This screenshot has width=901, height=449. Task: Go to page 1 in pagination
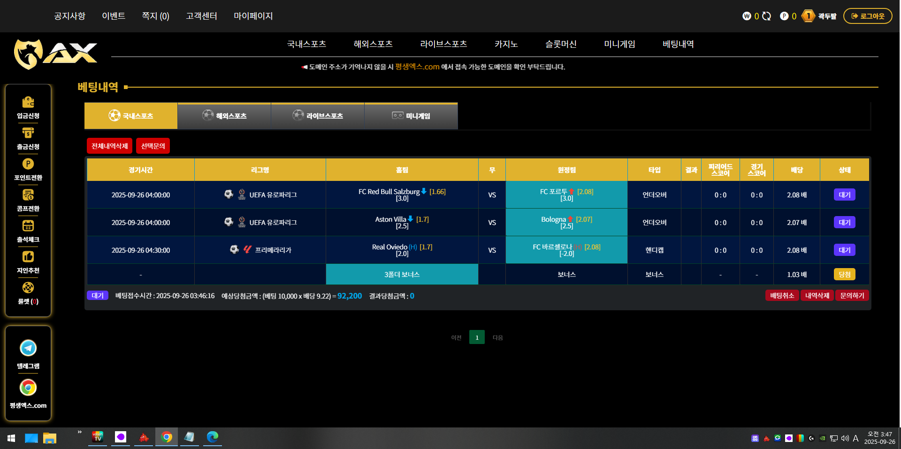477,337
